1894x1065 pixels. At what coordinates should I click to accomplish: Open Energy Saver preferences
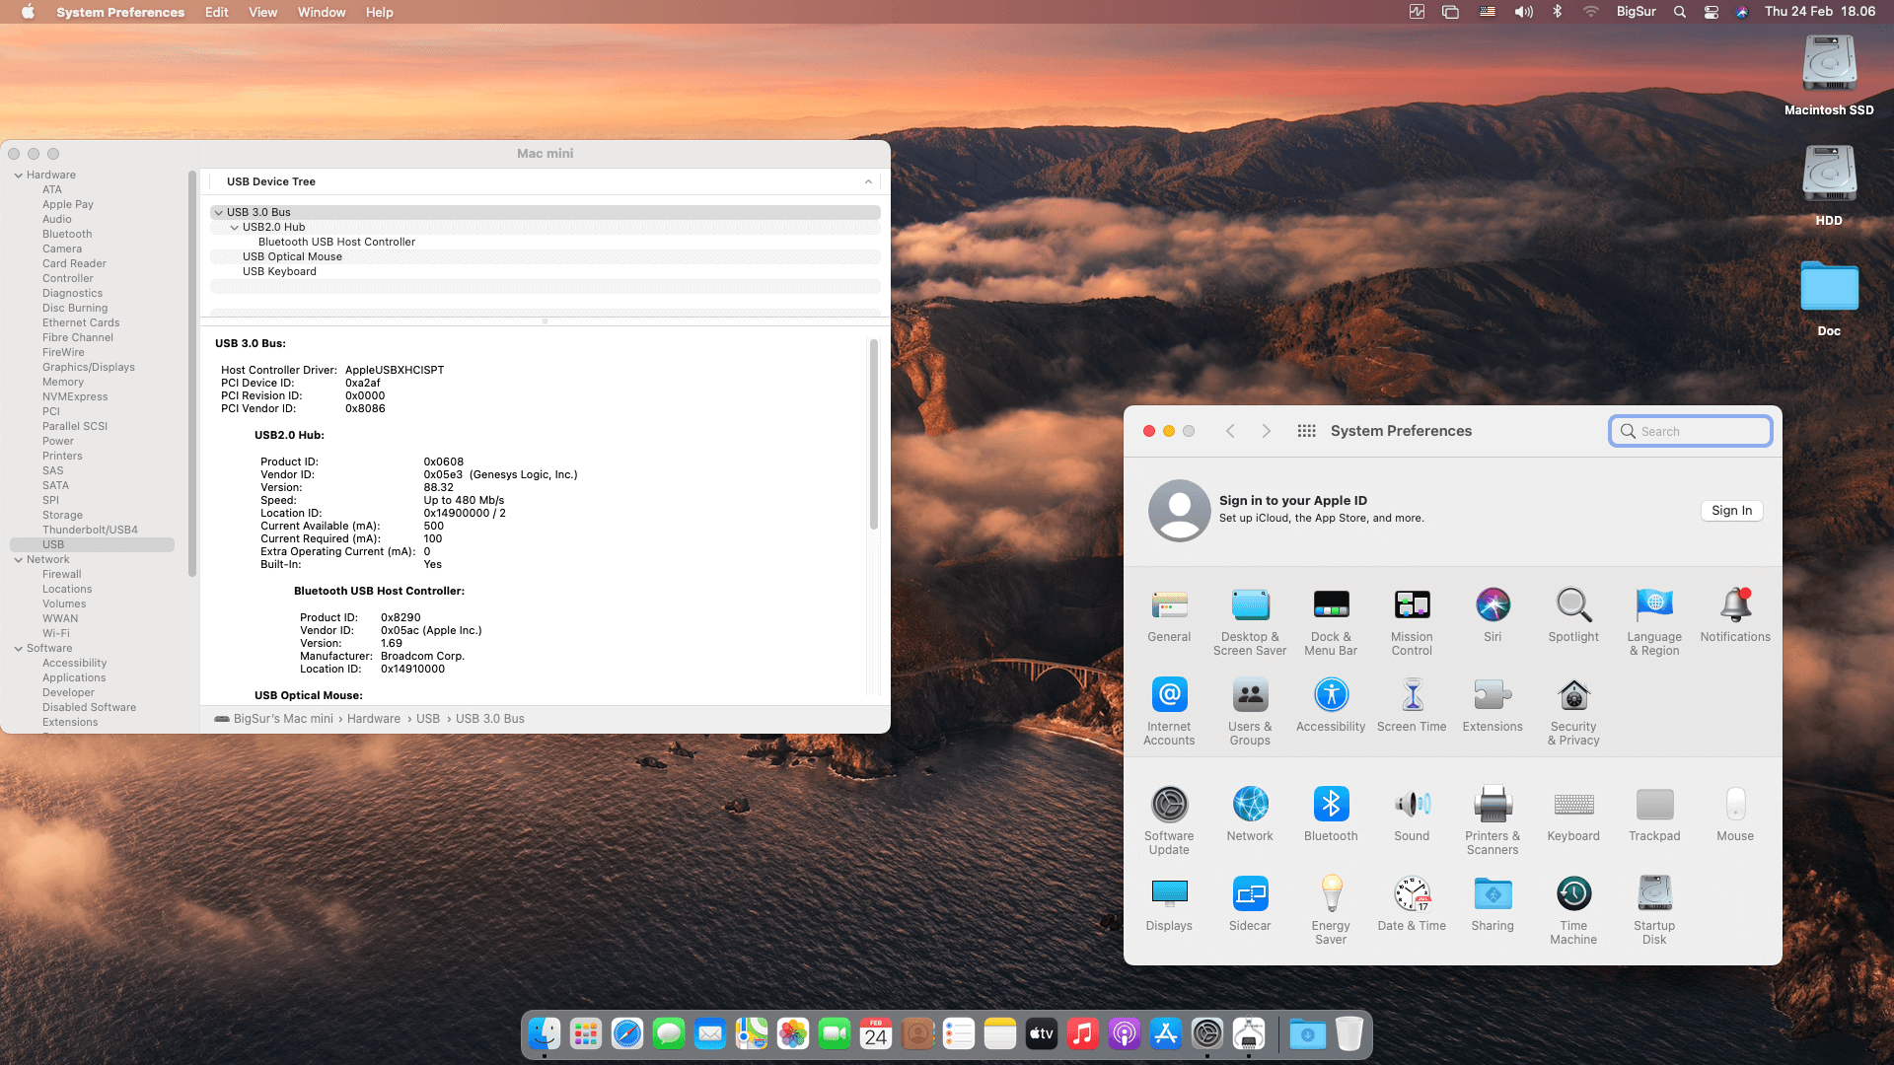coord(1331,894)
